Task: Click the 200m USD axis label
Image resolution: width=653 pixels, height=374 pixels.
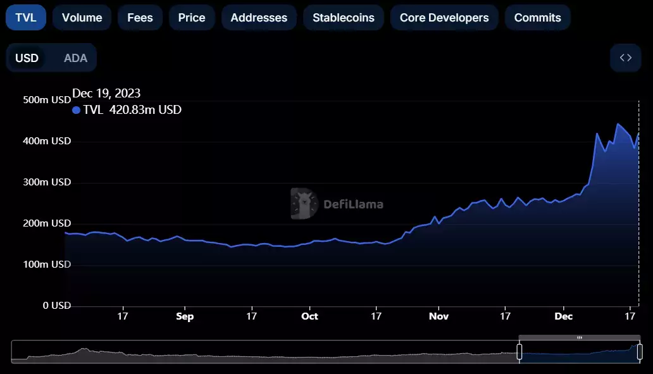Action: pos(47,223)
